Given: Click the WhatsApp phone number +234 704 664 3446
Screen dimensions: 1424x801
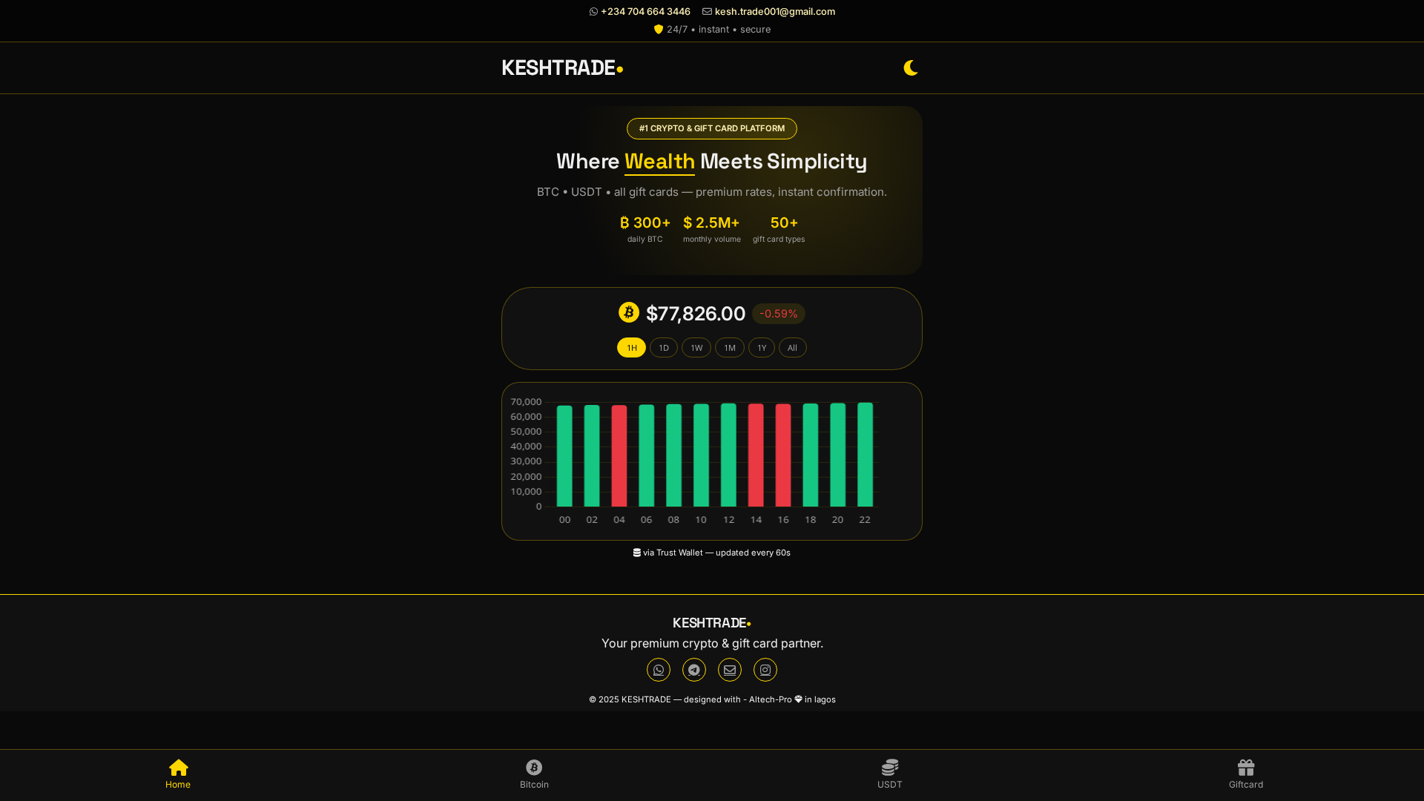Looking at the screenshot, I should coord(645,12).
